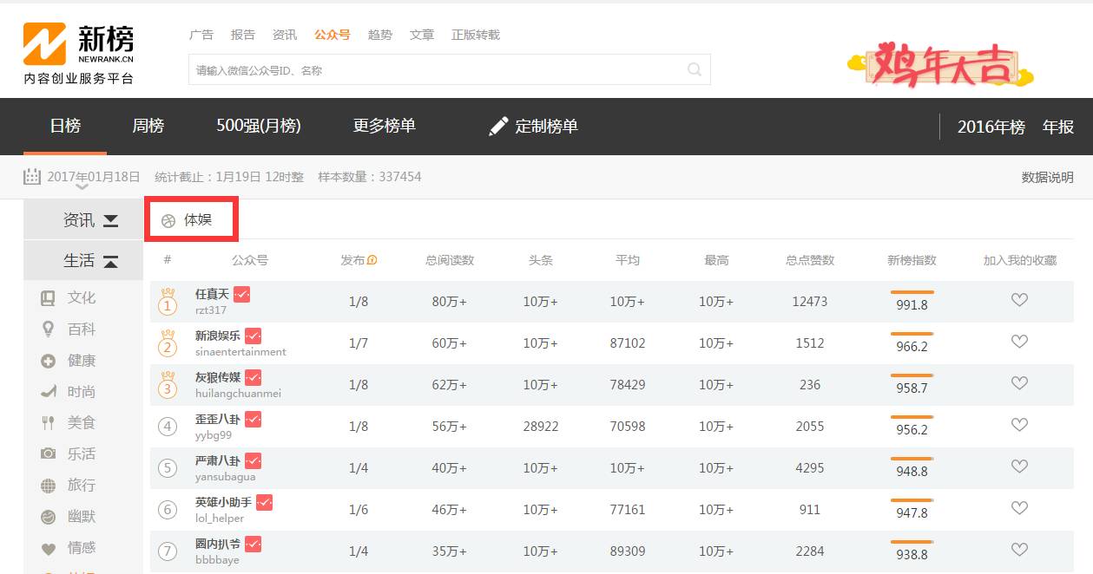Open the date dropdown chevron under 2017年01月18日
The width and height of the screenshot is (1093, 574).
coord(82,186)
